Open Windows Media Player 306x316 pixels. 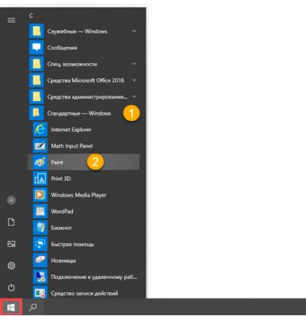(83, 195)
